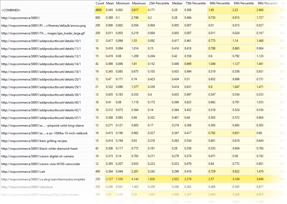287x204 pixels.
Task: Click the 75th Percentile header
Action: (x=195, y=3)
